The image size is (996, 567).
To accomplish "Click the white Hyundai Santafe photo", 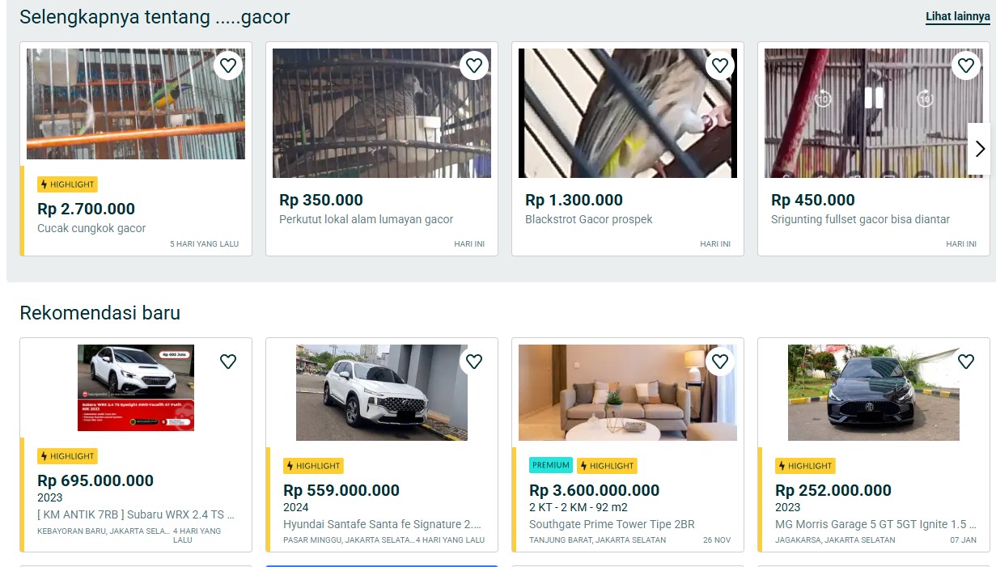I will [x=381, y=392].
